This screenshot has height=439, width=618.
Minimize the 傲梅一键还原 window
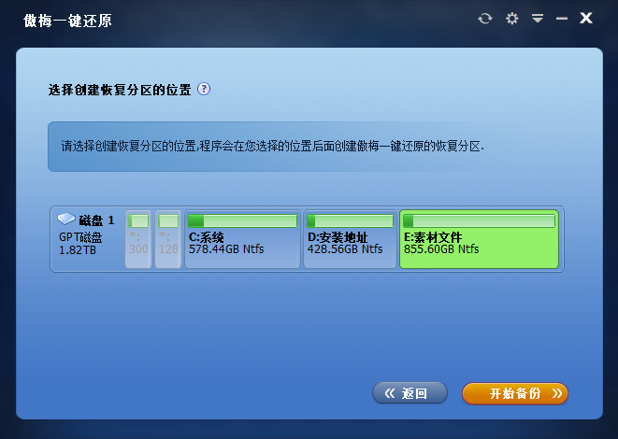tap(562, 19)
